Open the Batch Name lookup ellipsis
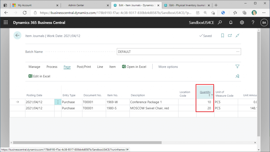270x152 pixels. pos(238,51)
